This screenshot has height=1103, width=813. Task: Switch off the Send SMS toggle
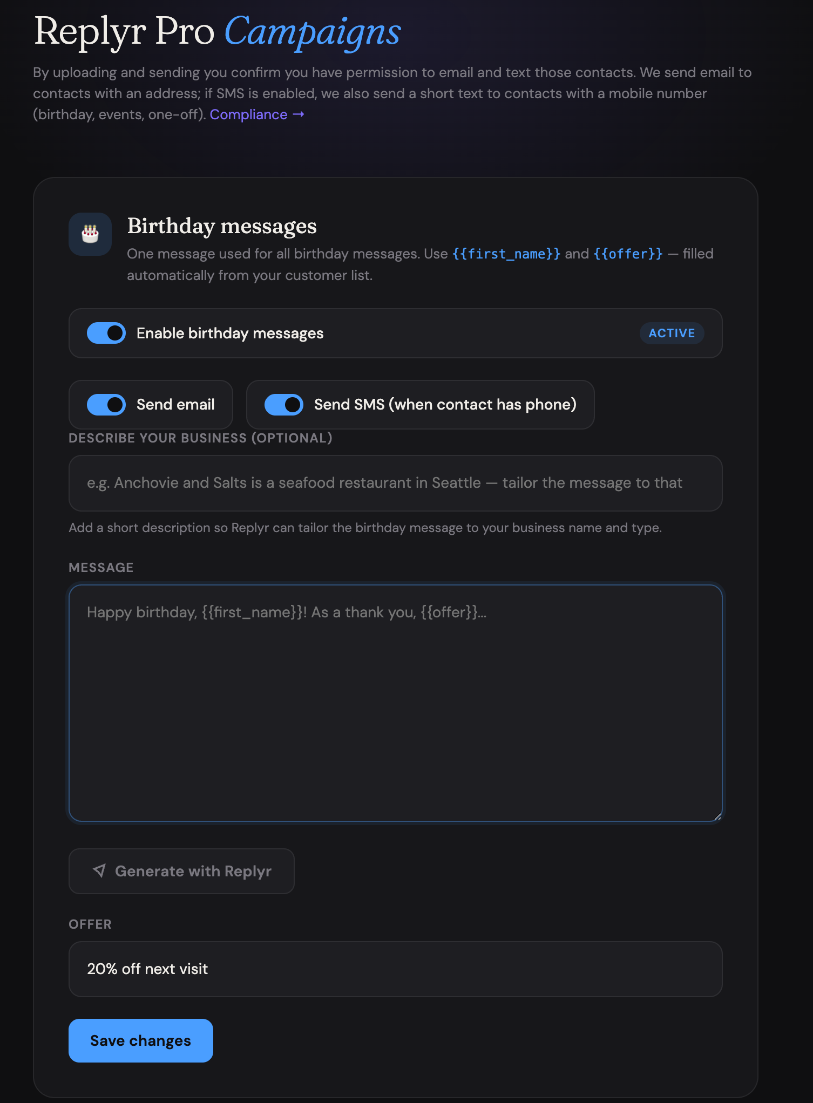(x=284, y=404)
